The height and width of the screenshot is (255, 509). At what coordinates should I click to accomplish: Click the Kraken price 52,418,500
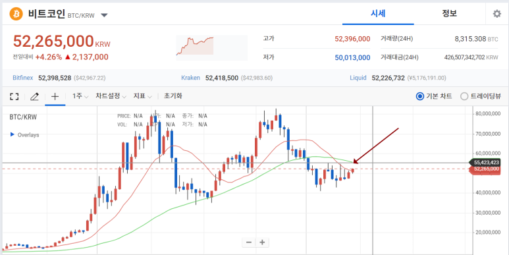point(222,78)
